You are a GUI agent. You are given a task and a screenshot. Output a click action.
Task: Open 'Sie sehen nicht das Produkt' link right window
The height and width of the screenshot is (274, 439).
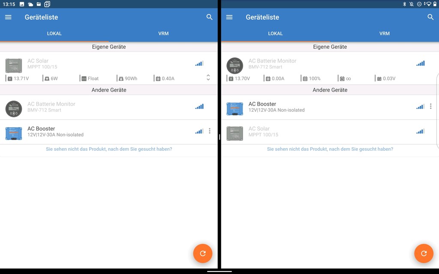point(330,149)
